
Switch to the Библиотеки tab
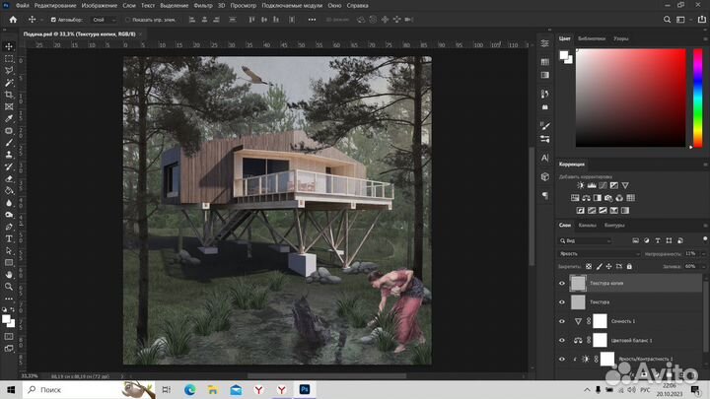pos(592,38)
